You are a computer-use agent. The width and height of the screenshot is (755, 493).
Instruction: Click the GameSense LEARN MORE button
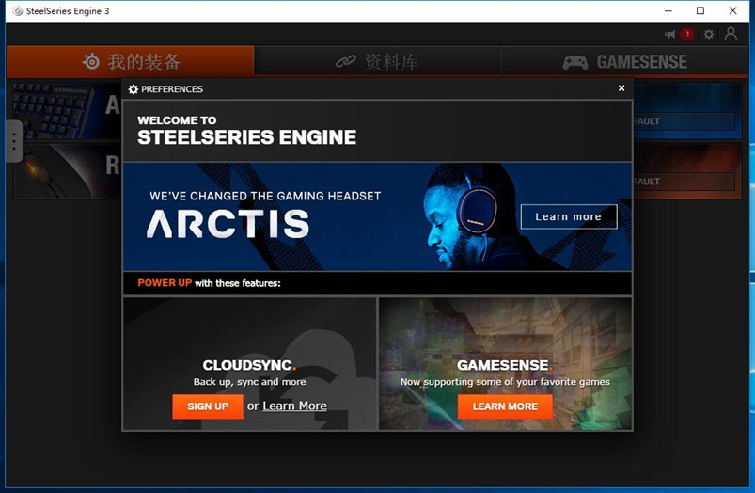click(x=505, y=406)
